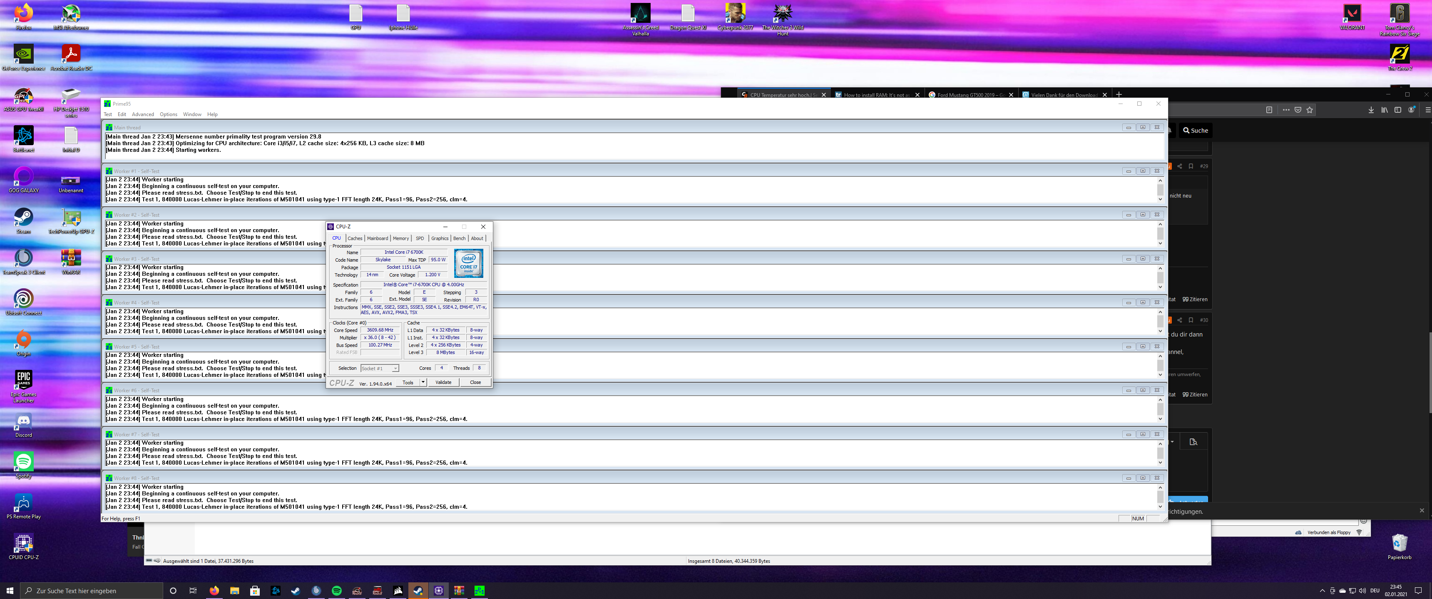Click Validate button in CPU-Z
This screenshot has height=599, width=1432.
click(x=443, y=382)
